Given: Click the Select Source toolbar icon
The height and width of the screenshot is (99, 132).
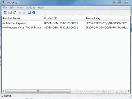Looking at the screenshot, I should [5, 13].
